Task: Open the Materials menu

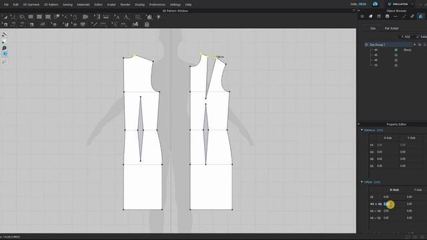Action: [83, 5]
